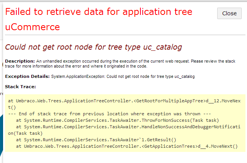Click the 'Stack Trace:' label
The height and width of the screenshot is (163, 247).
(x=21, y=87)
